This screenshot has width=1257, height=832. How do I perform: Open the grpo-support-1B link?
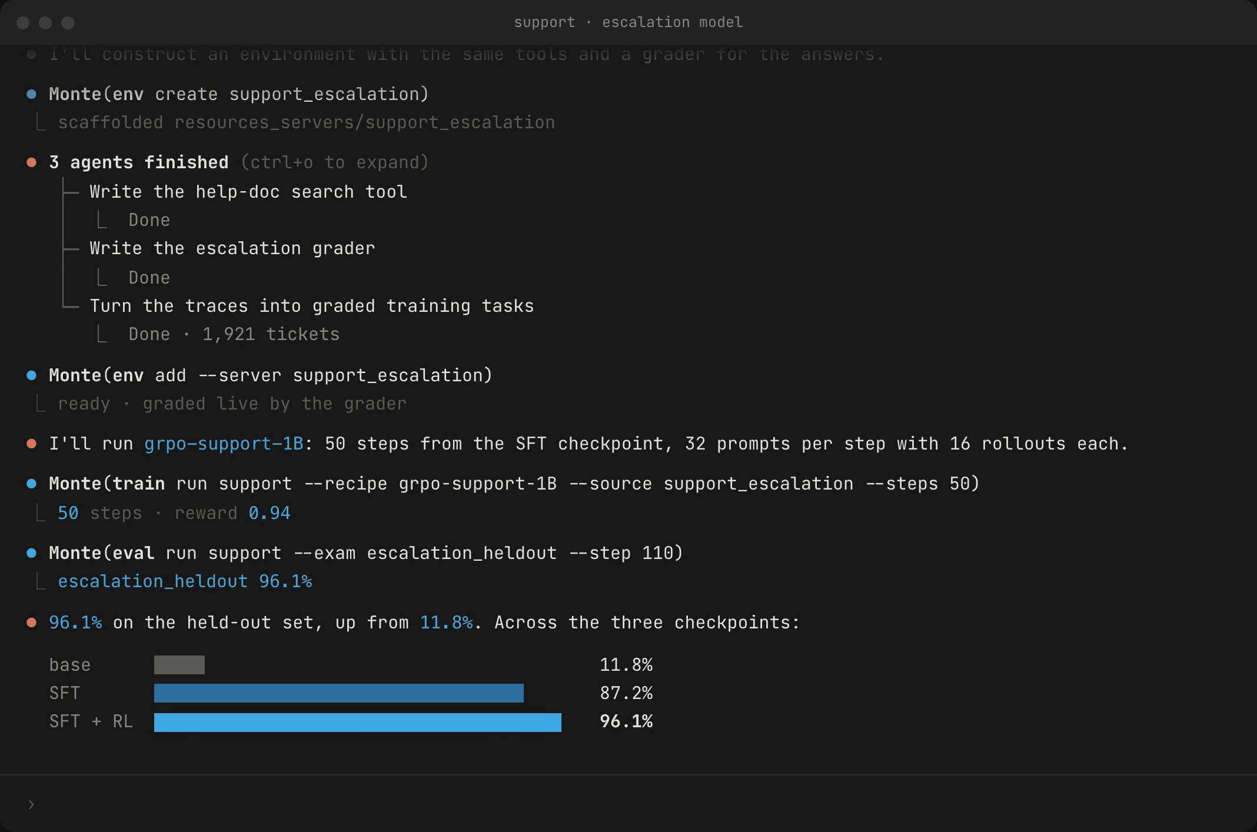coord(224,444)
